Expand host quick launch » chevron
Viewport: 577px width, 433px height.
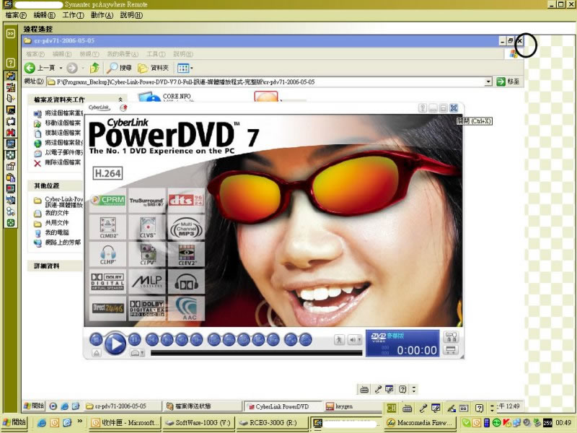pyautogui.click(x=79, y=421)
